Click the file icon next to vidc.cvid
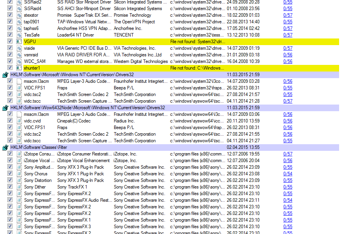The height and width of the screenshot is (234, 343). coord(19,121)
